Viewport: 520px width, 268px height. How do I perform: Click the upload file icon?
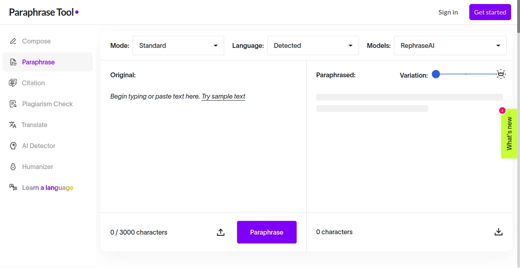pyautogui.click(x=220, y=232)
